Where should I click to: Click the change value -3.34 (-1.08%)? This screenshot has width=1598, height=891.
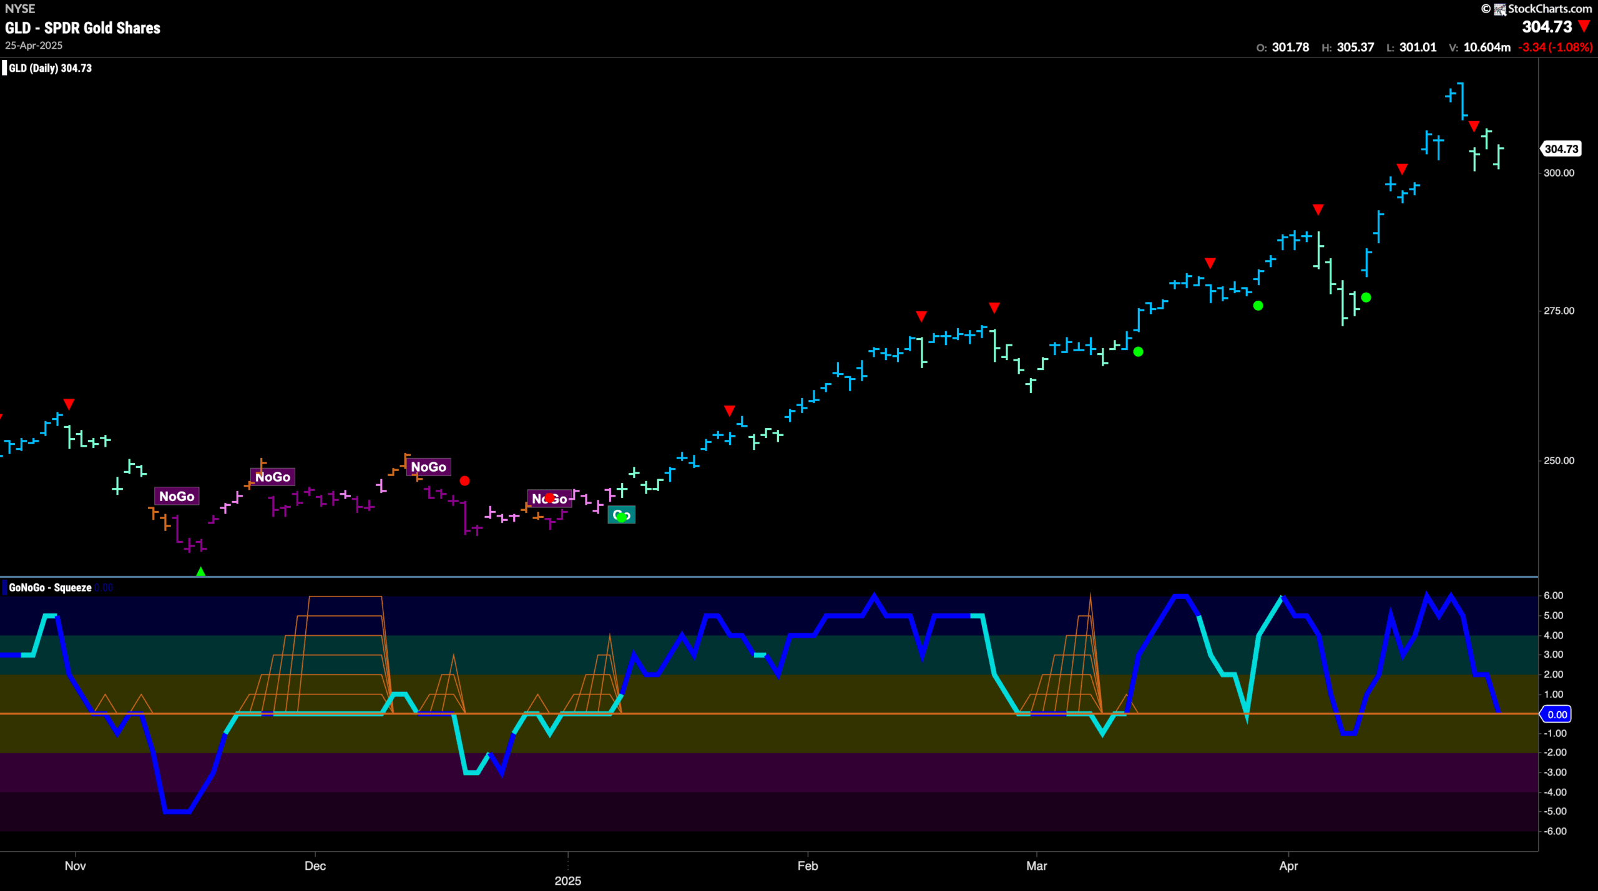point(1556,47)
